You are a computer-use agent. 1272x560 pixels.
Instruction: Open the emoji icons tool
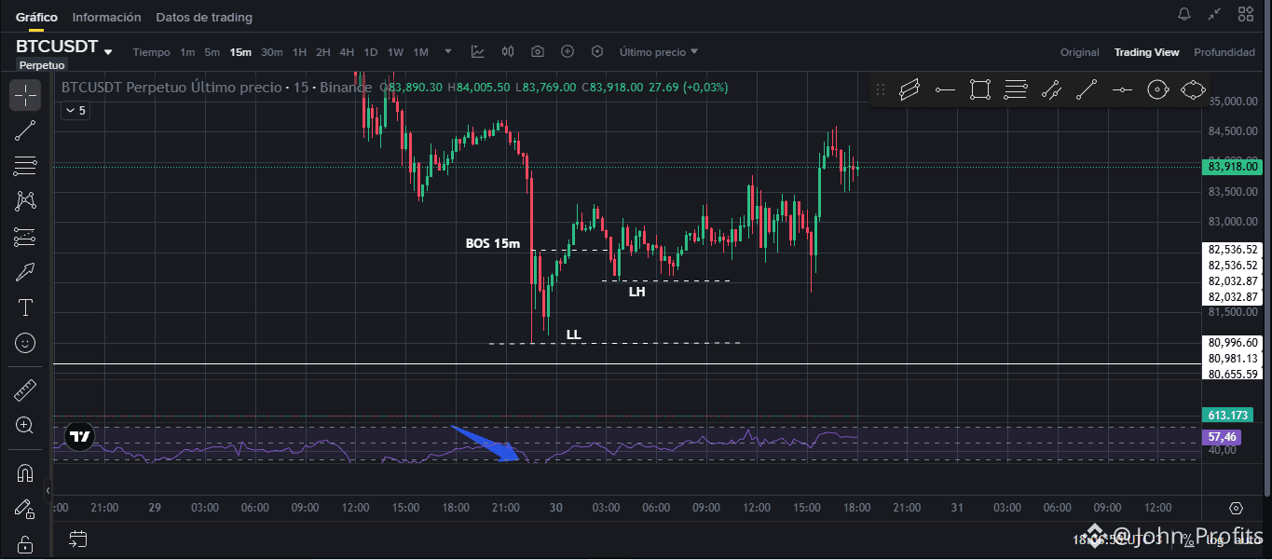pyautogui.click(x=25, y=343)
